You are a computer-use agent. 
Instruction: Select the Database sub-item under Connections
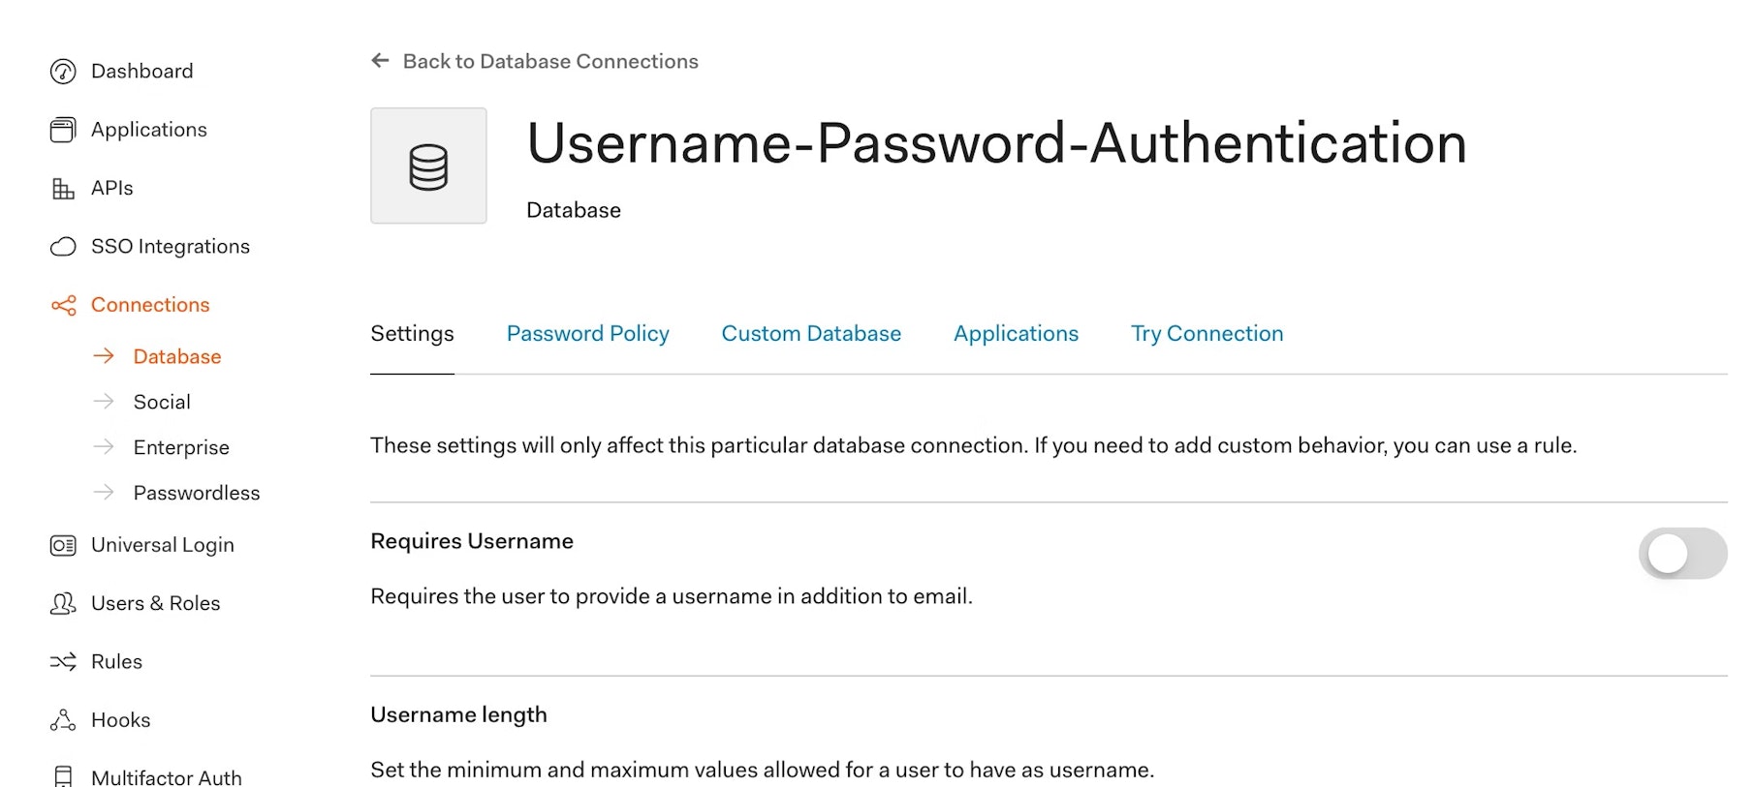click(x=176, y=356)
